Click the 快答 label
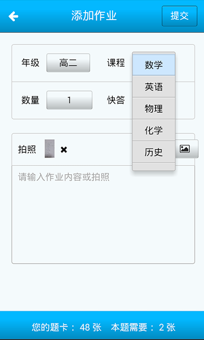Image resolution: width=204 pixels, height=340 pixels. (116, 100)
